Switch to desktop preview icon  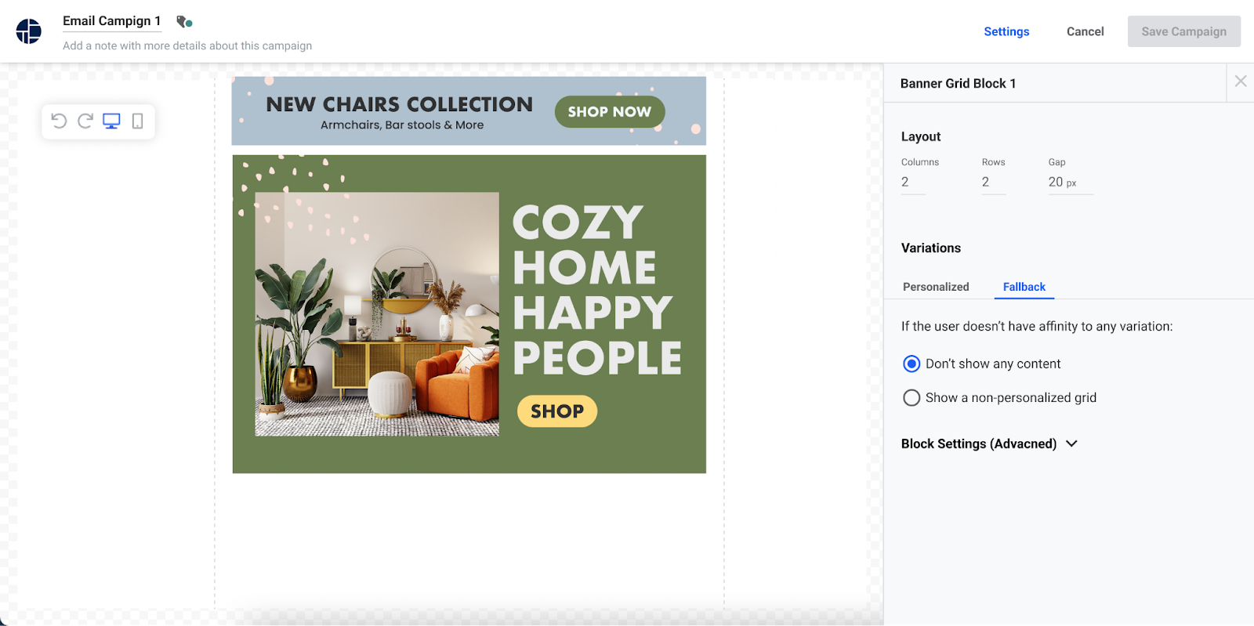111,121
